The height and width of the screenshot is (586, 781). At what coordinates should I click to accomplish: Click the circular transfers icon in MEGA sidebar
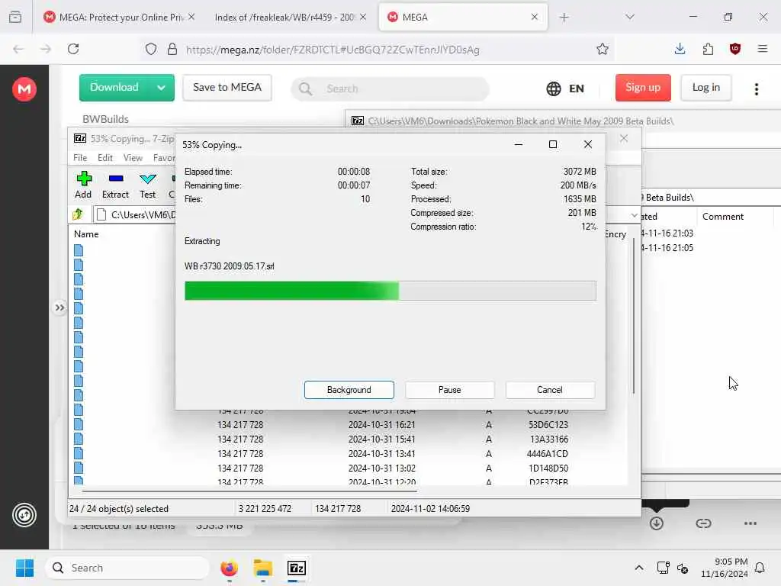[24, 515]
